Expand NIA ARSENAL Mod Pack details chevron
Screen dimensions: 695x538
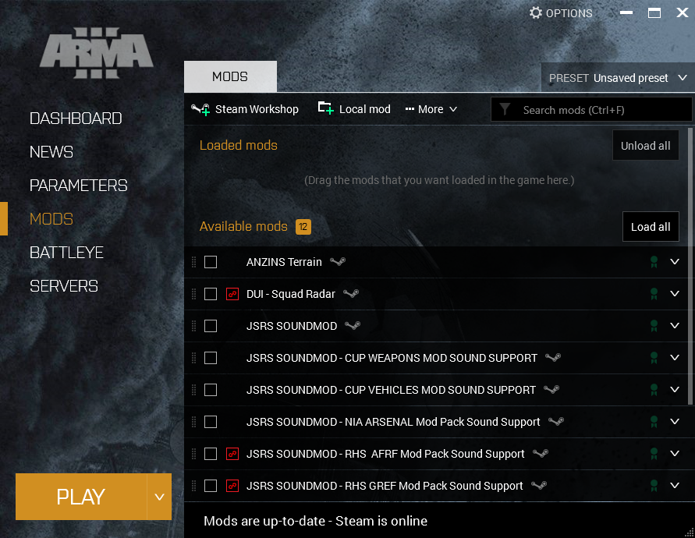pos(675,421)
